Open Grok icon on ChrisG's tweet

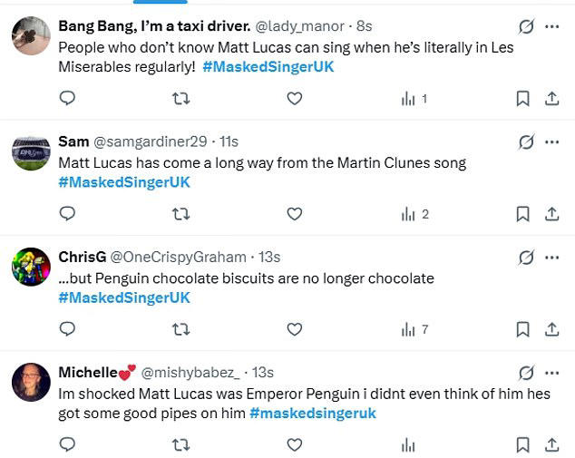pos(525,258)
